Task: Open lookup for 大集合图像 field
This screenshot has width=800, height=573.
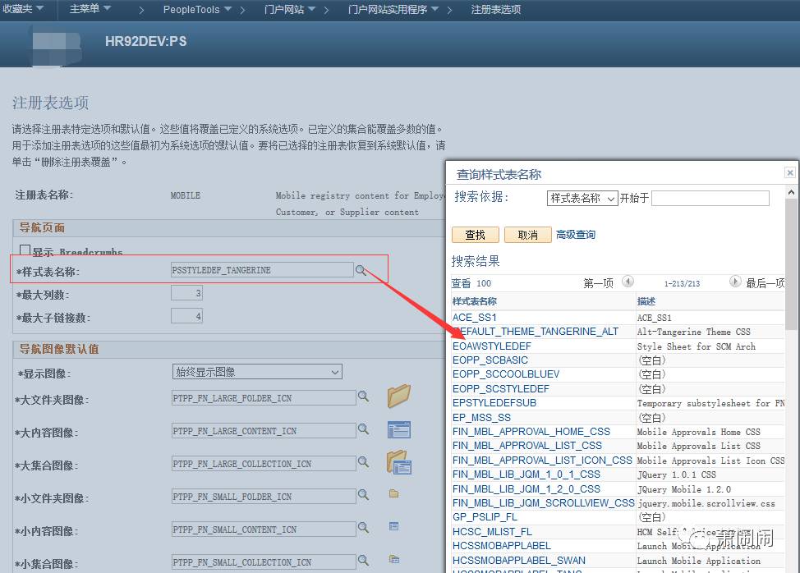Action: [363, 462]
